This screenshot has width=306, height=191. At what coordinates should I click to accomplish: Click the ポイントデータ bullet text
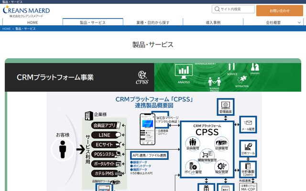tap(141, 166)
